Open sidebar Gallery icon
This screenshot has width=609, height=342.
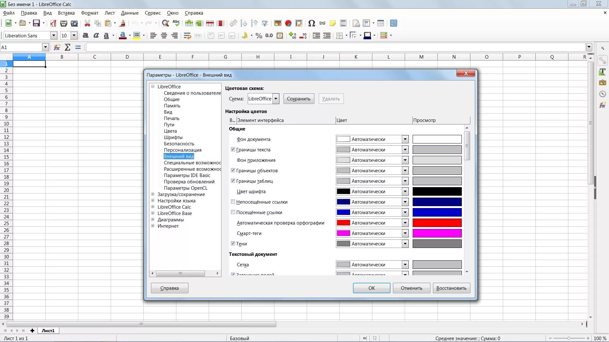pyautogui.click(x=602, y=83)
